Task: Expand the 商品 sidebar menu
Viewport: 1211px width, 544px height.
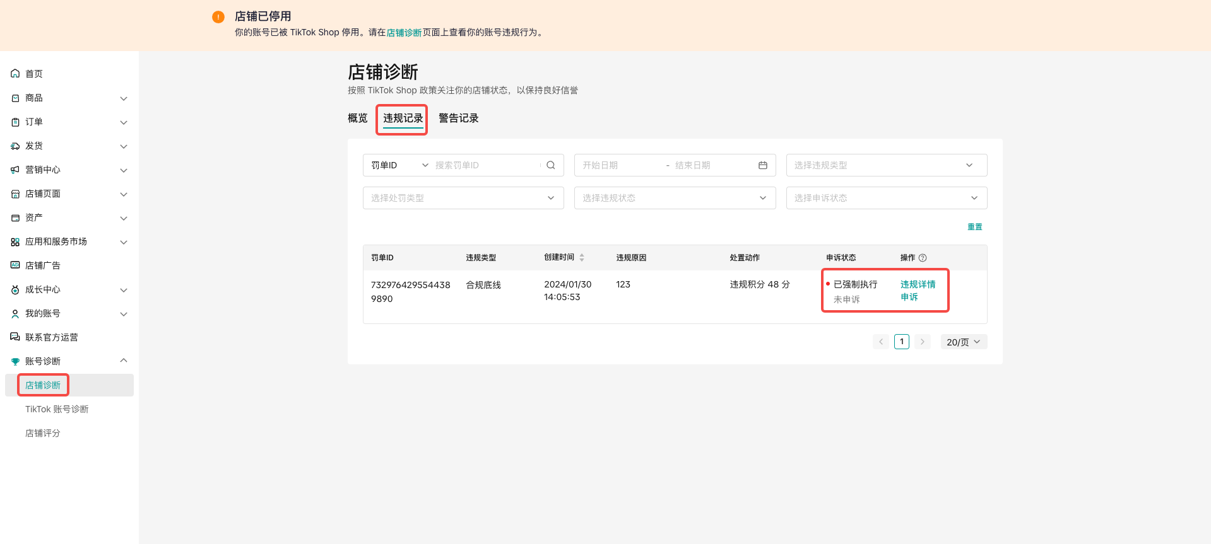Action: point(124,98)
